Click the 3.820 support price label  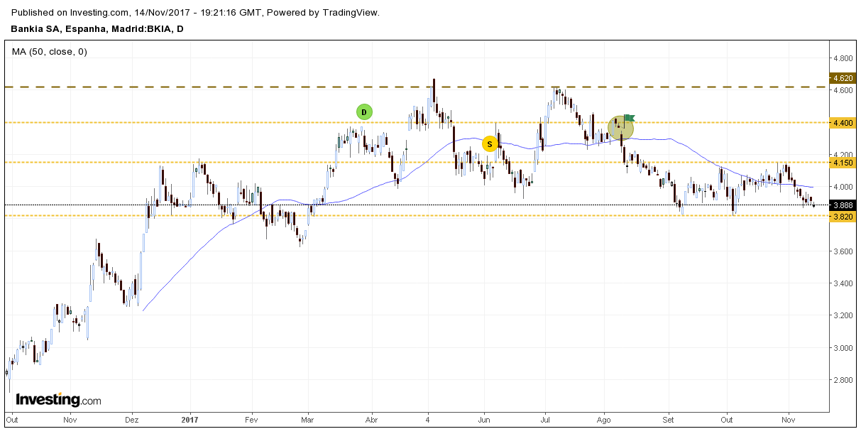pyautogui.click(x=842, y=216)
